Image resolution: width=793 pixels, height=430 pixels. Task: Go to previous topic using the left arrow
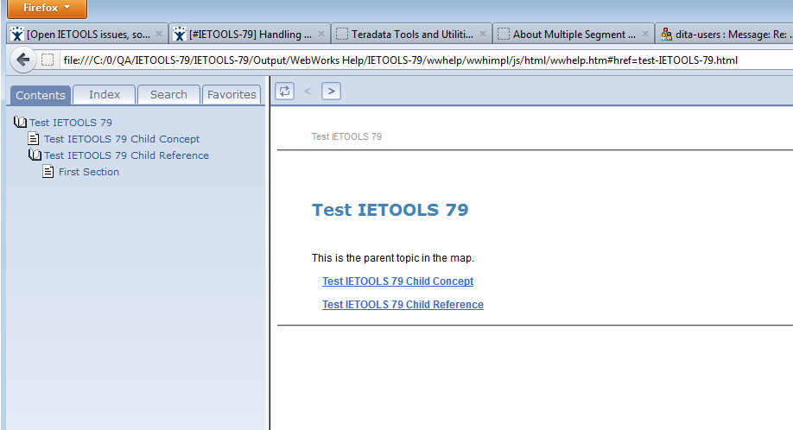pyautogui.click(x=308, y=91)
